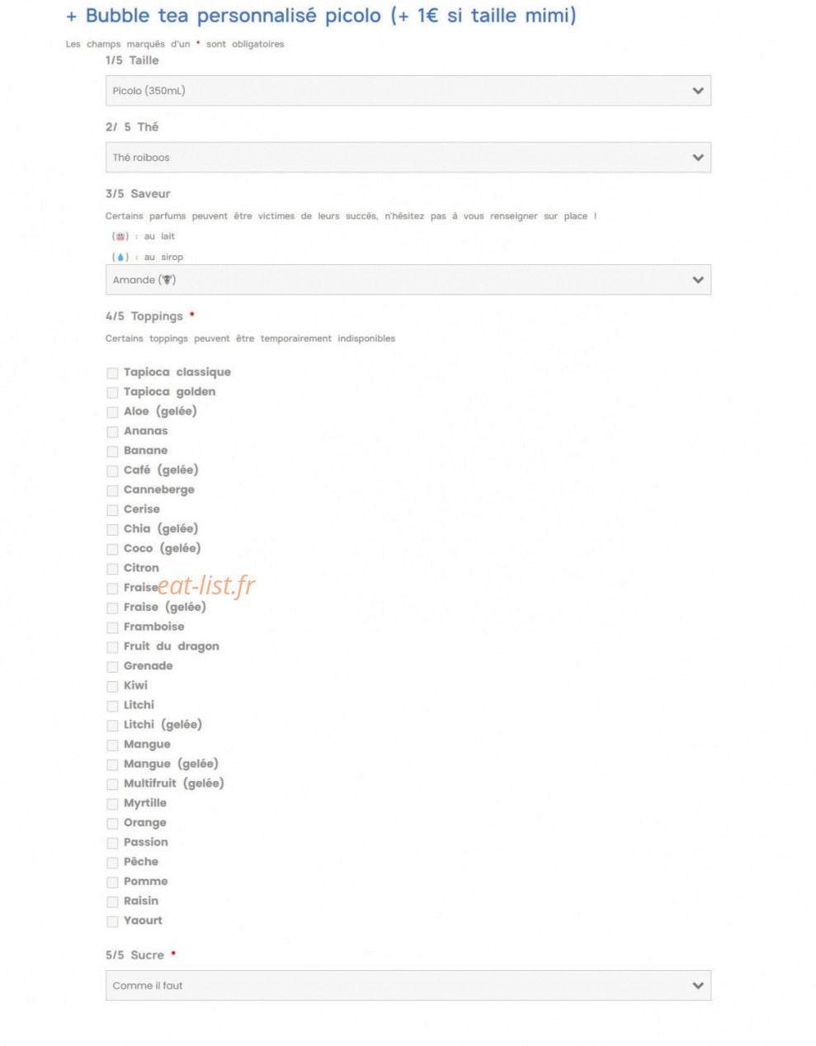Tick the Litchi (gelée) checkbox
816x1046 pixels.
(x=112, y=726)
